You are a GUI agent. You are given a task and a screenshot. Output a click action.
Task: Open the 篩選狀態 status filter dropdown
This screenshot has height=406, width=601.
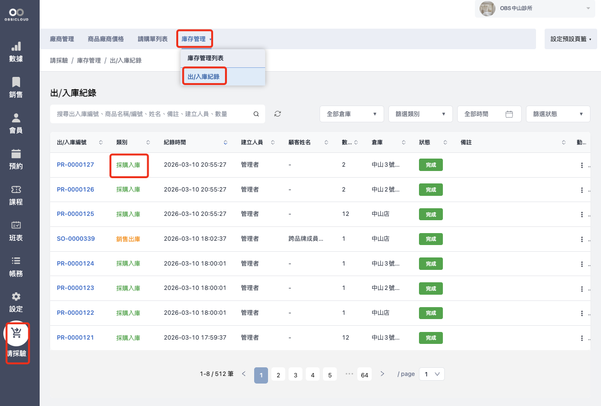click(x=558, y=114)
